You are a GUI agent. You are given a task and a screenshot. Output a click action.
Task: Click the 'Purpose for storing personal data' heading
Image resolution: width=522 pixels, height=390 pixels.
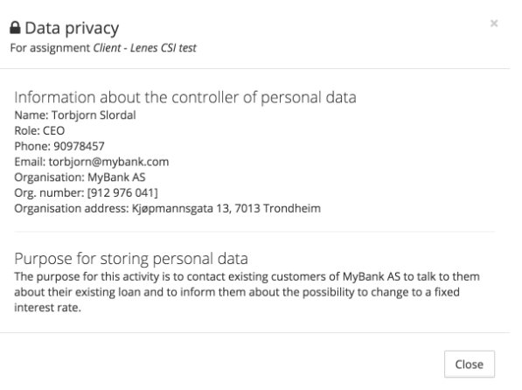131,259
